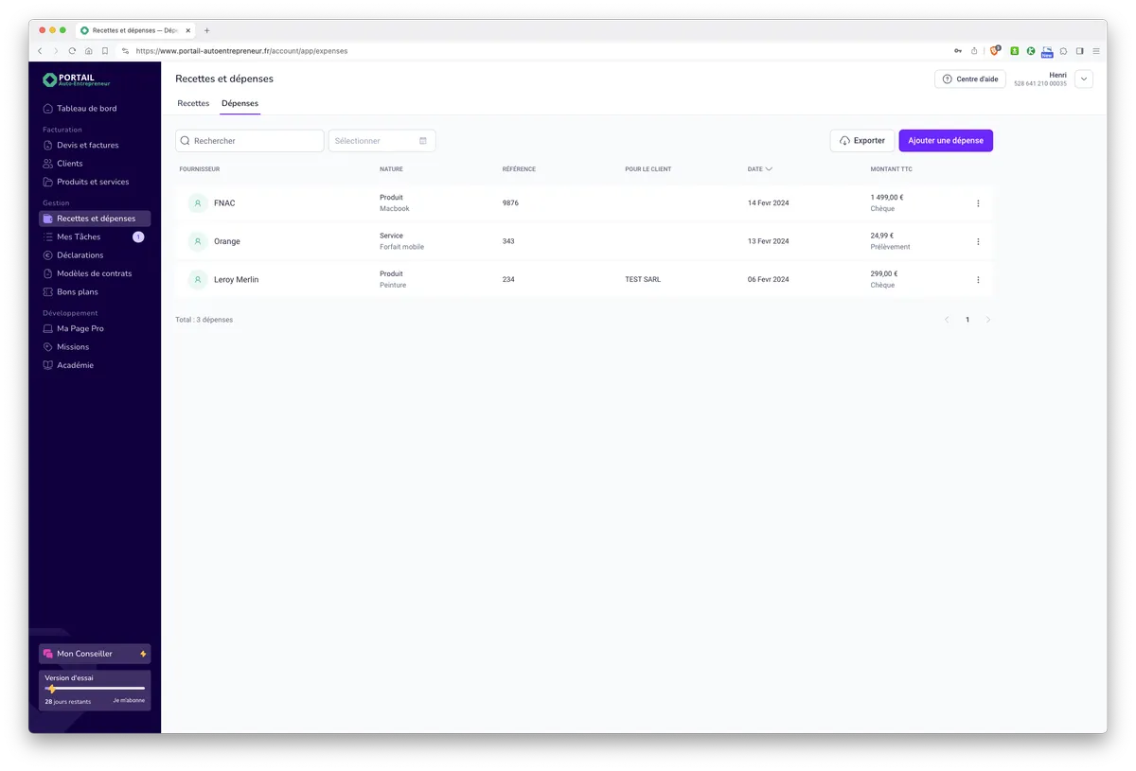Click the Missions icon in sidebar
Image resolution: width=1136 pixels, height=771 pixels.
[x=48, y=347]
